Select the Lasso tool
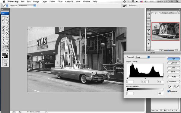Image resolution: width=181 pixels, height=113 pixels. pos(3,20)
